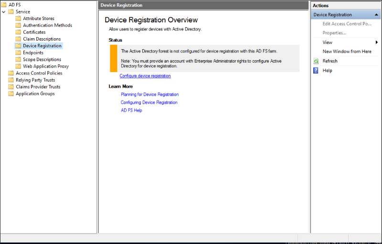Image resolution: width=382 pixels, height=244 pixels.
Task: Select New Window from Here action
Action: pos(347,51)
